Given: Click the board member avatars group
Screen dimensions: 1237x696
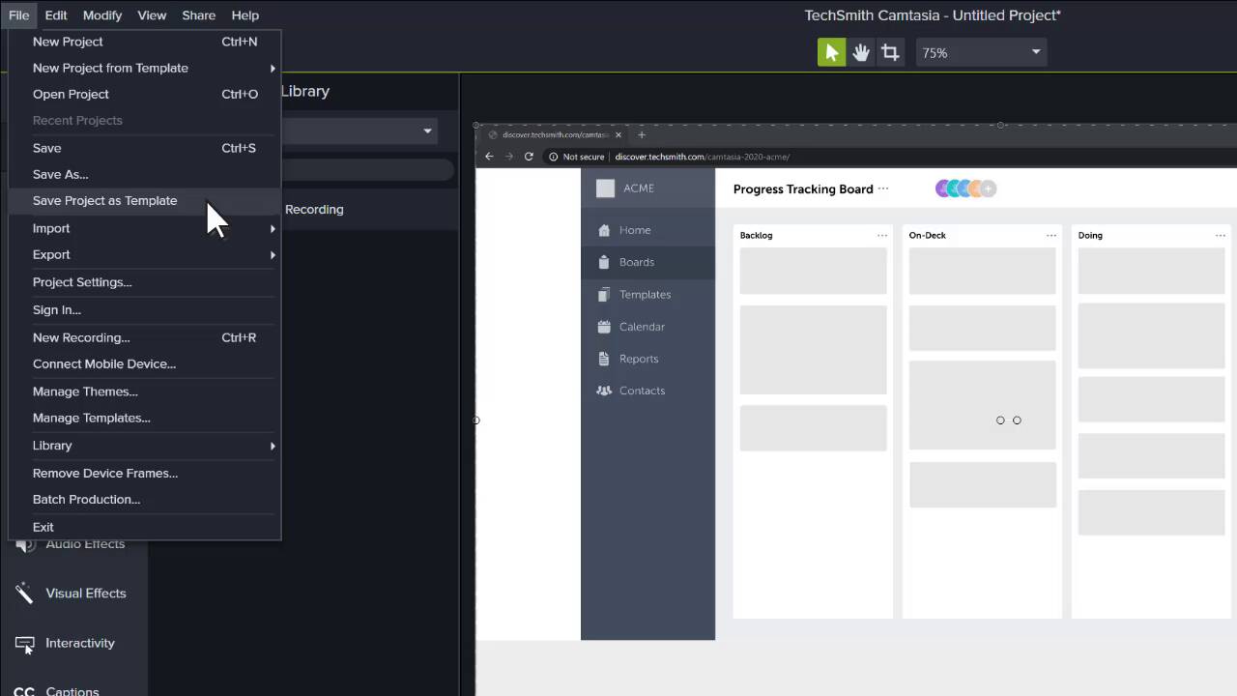Looking at the screenshot, I should pyautogui.click(x=965, y=188).
